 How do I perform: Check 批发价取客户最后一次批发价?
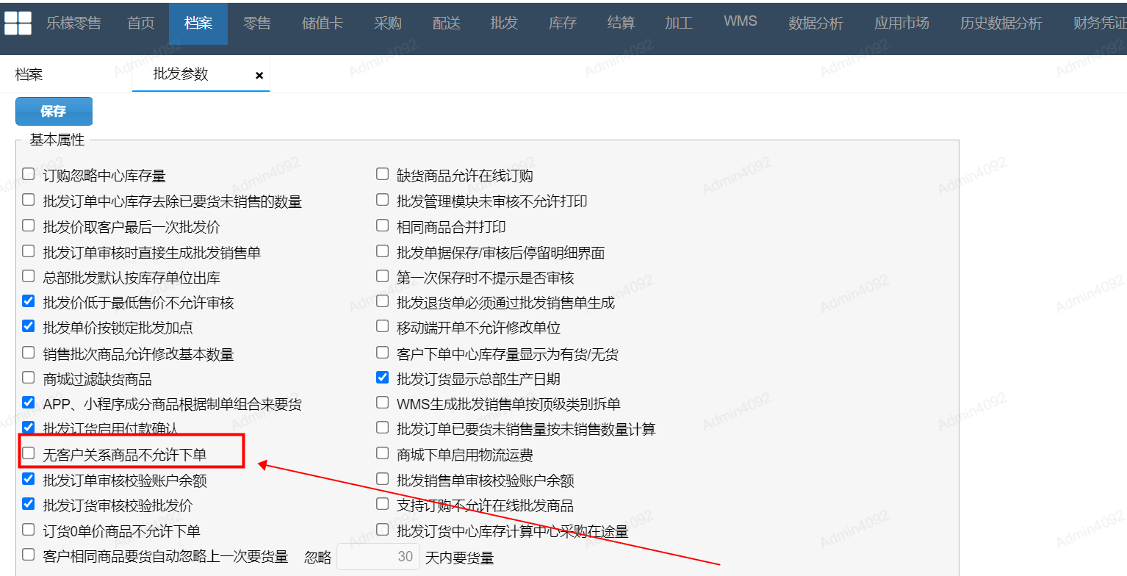point(29,226)
